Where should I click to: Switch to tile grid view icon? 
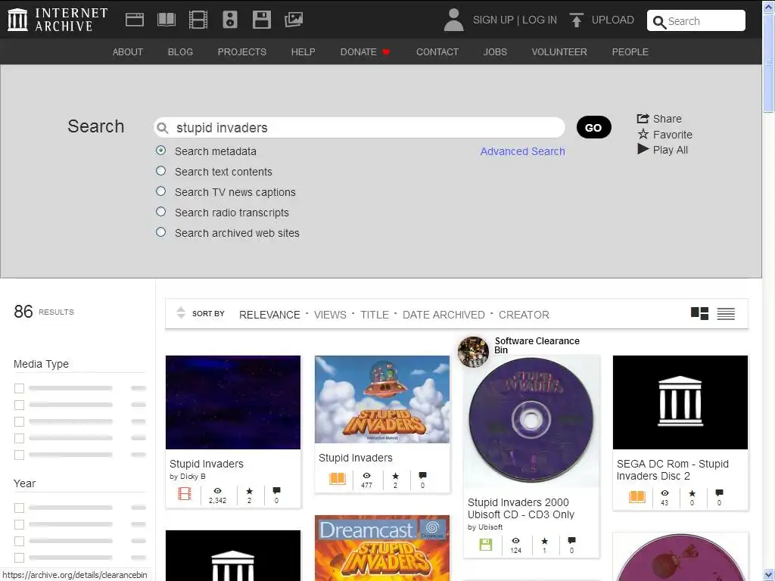(x=699, y=313)
